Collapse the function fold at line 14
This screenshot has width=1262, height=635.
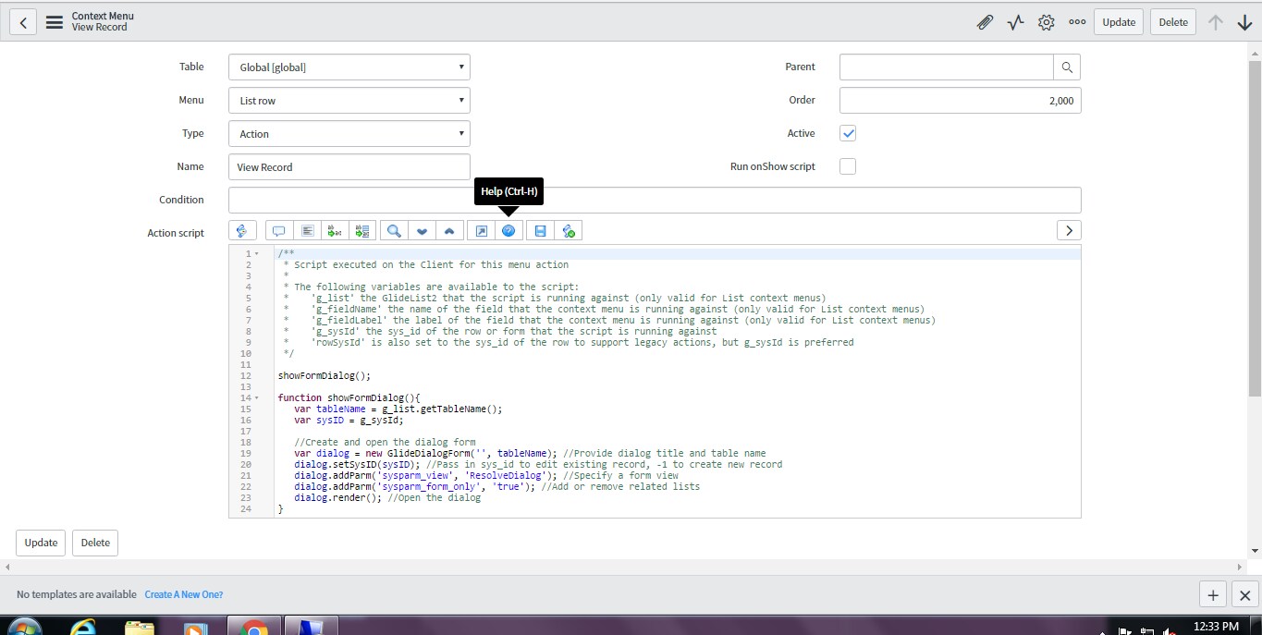pyautogui.click(x=257, y=397)
